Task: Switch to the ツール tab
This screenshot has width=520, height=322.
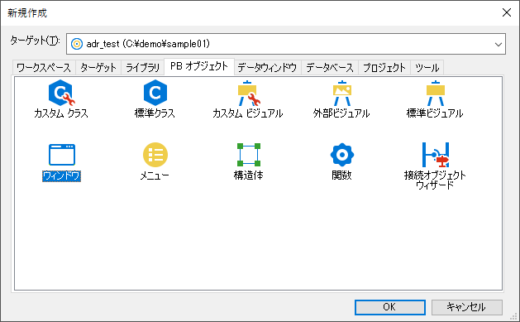Action: click(x=427, y=68)
